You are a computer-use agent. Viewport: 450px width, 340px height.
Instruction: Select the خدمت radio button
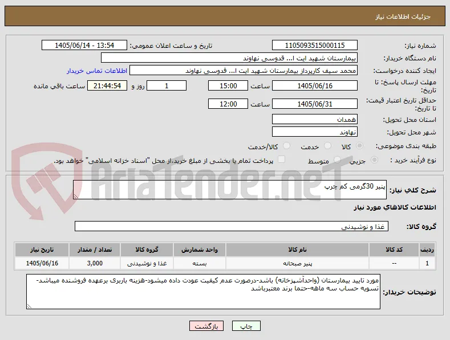tap(327, 146)
